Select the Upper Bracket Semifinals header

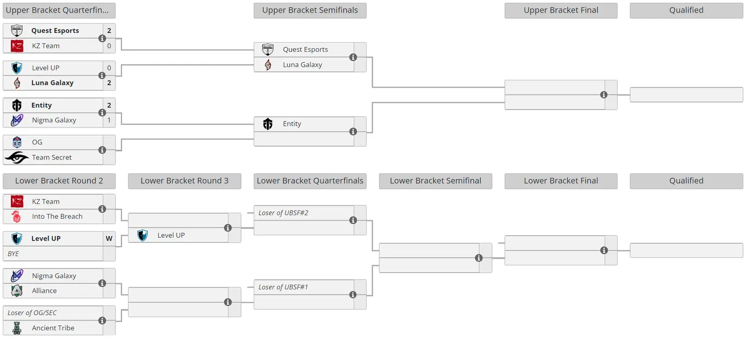310,10
